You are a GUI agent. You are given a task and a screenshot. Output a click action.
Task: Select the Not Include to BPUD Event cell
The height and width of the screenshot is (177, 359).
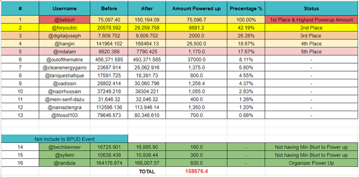pyautogui.click(x=65, y=139)
